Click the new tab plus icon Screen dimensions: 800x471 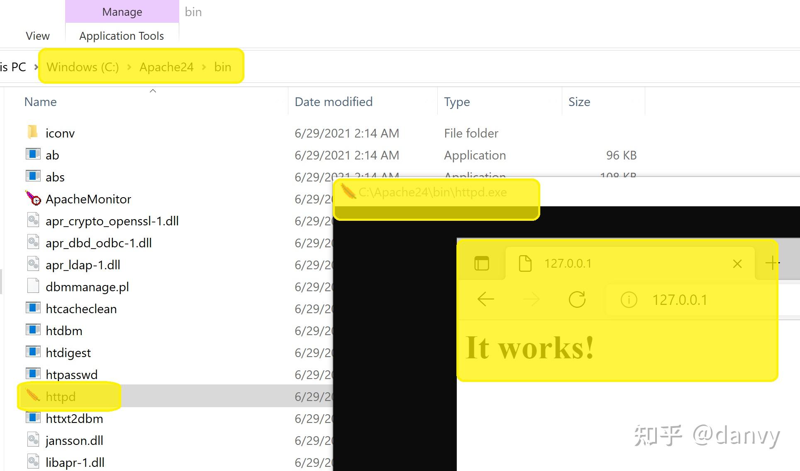pyautogui.click(x=771, y=263)
